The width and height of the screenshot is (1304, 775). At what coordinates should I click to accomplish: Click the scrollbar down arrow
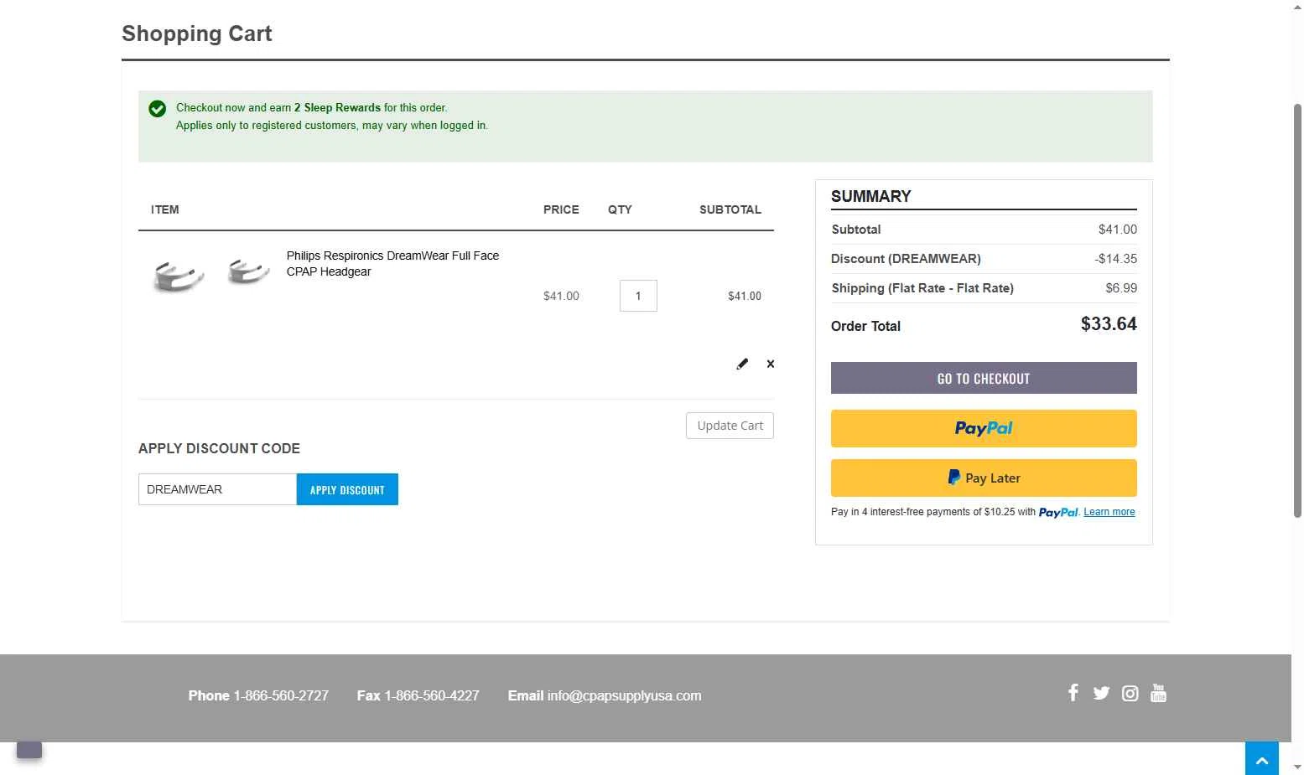click(1297, 767)
